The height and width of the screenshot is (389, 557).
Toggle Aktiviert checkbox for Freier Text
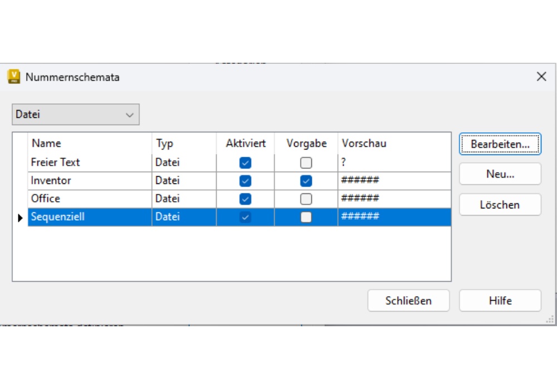(245, 163)
